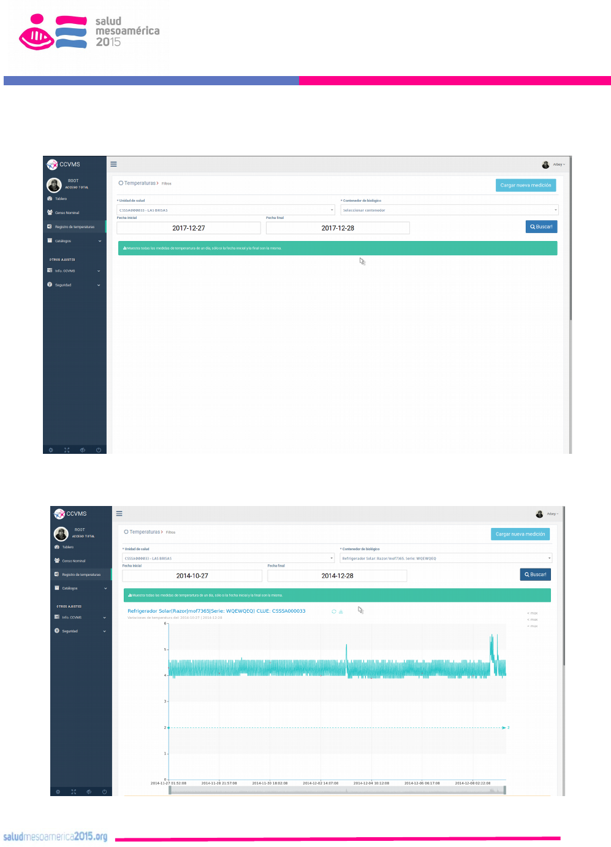
Task: Click eye-slash lock icon at upper screenshot sidebar bottom
Action: (83, 450)
